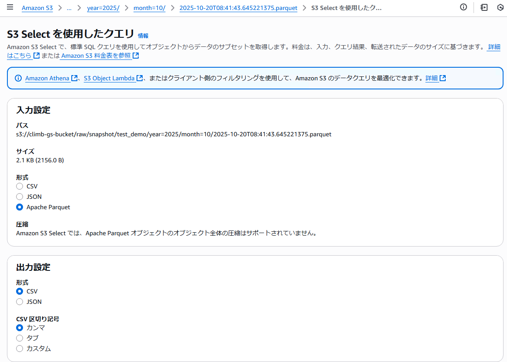Go to Amazon S3 breadcrumb
507x362 pixels.
pos(37,8)
